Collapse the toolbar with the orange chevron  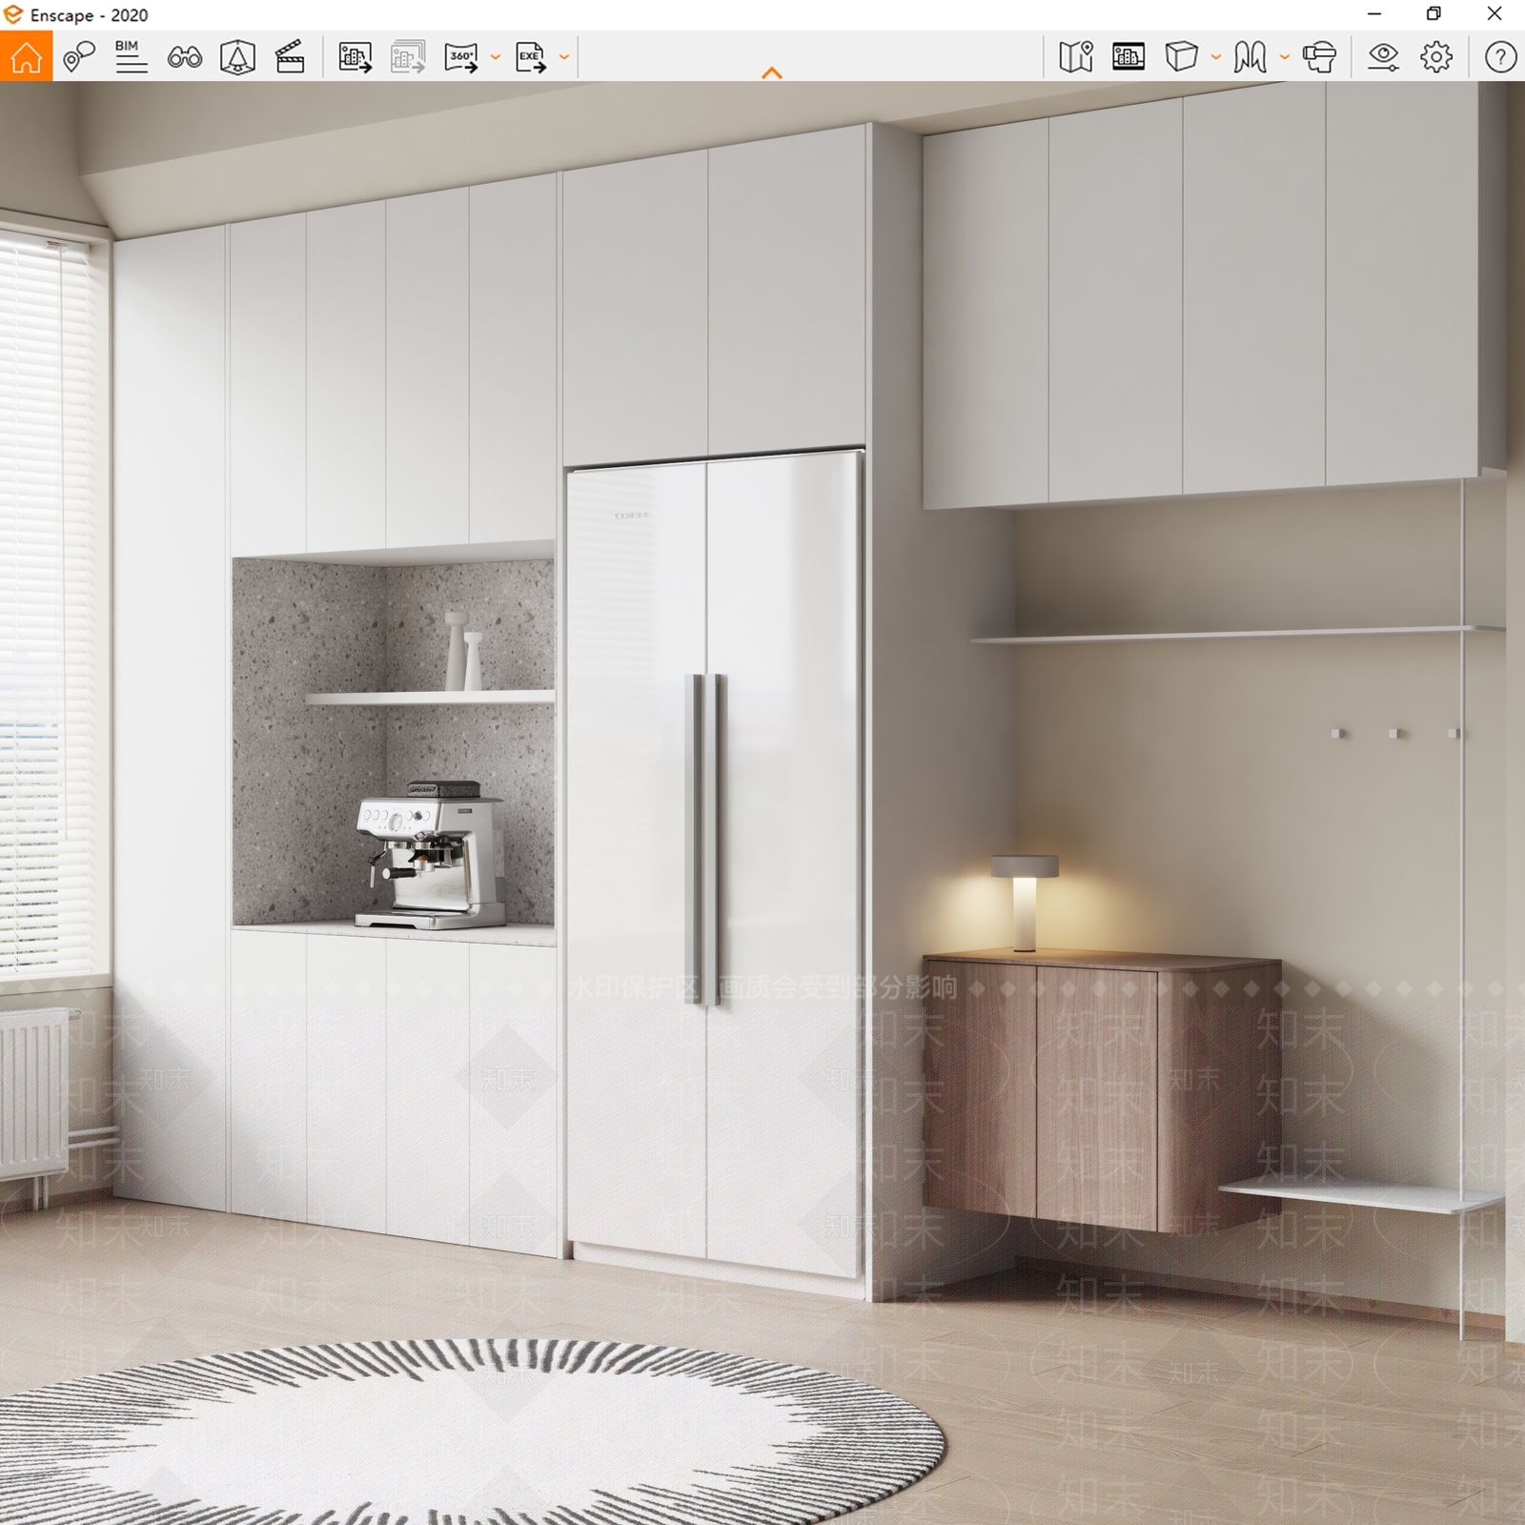tap(772, 72)
